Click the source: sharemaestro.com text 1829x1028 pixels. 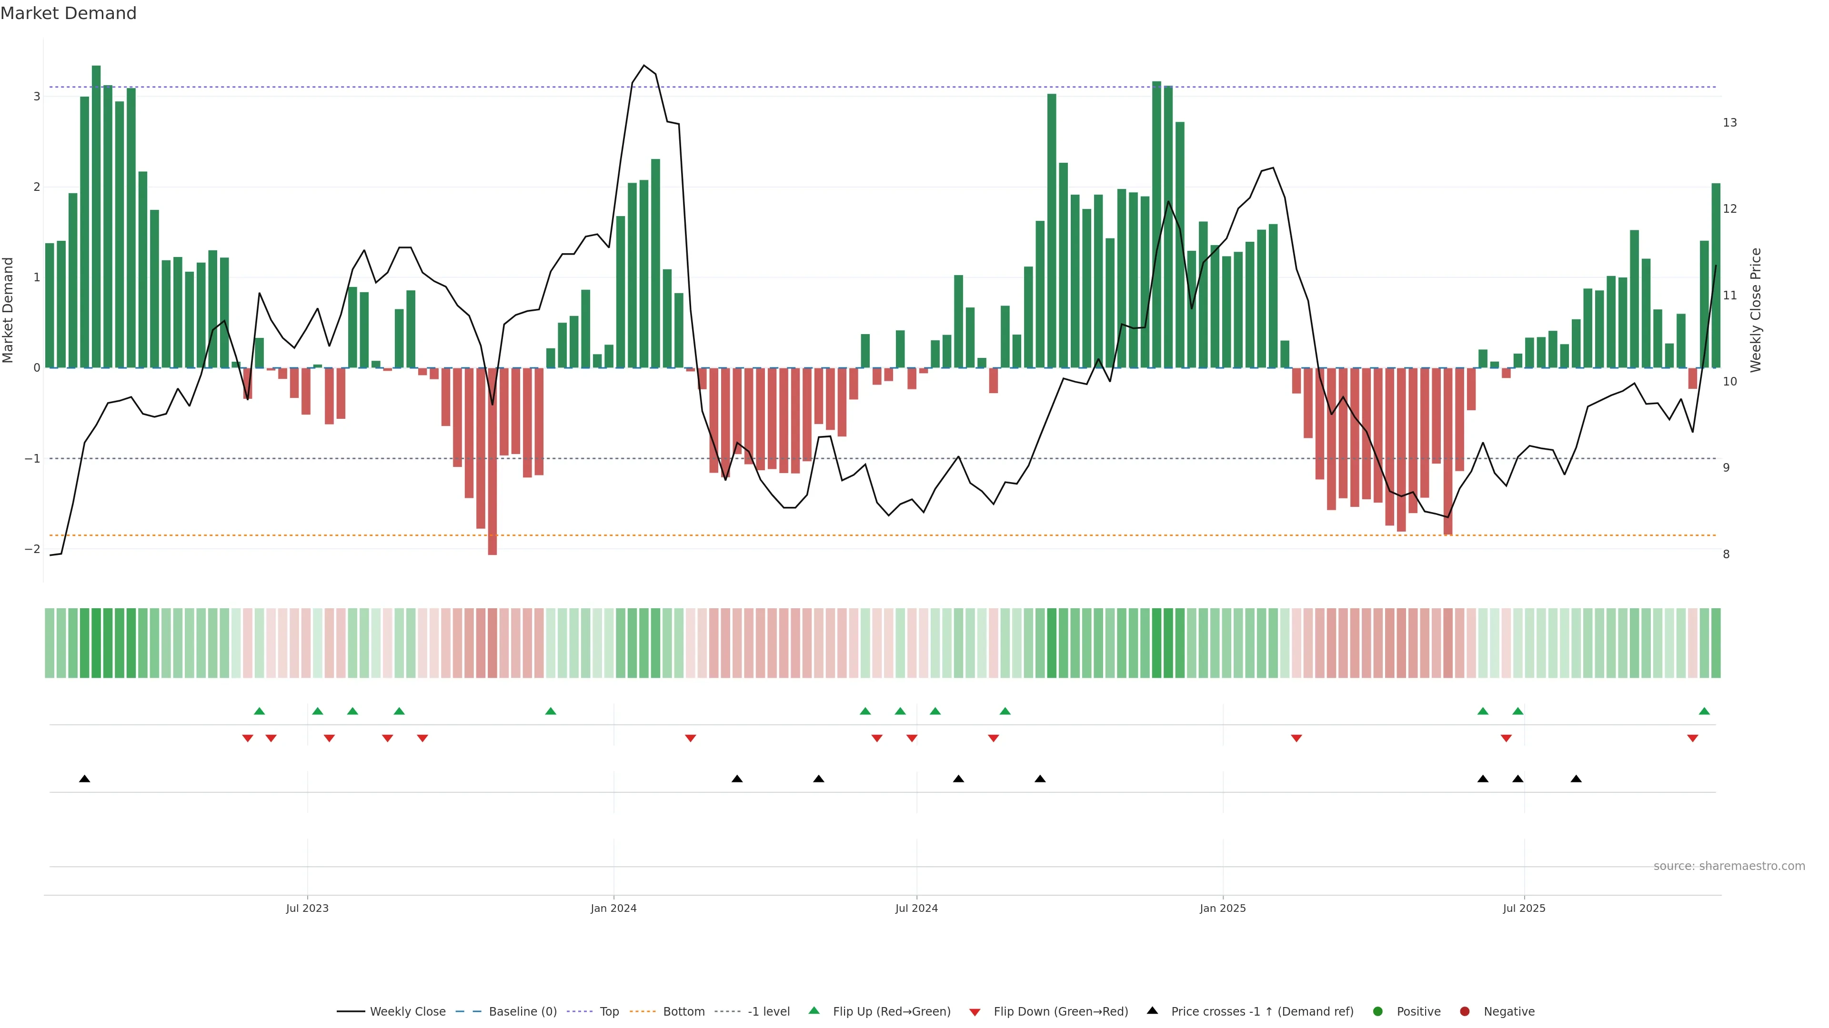pos(1729,866)
